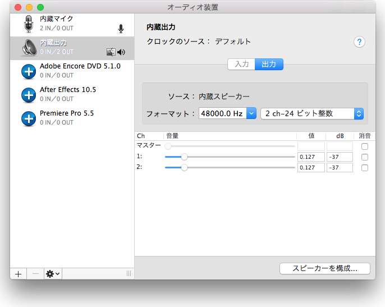Click the channel 2 volume slider
Image resolution: width=385 pixels, height=307 pixels.
point(230,167)
